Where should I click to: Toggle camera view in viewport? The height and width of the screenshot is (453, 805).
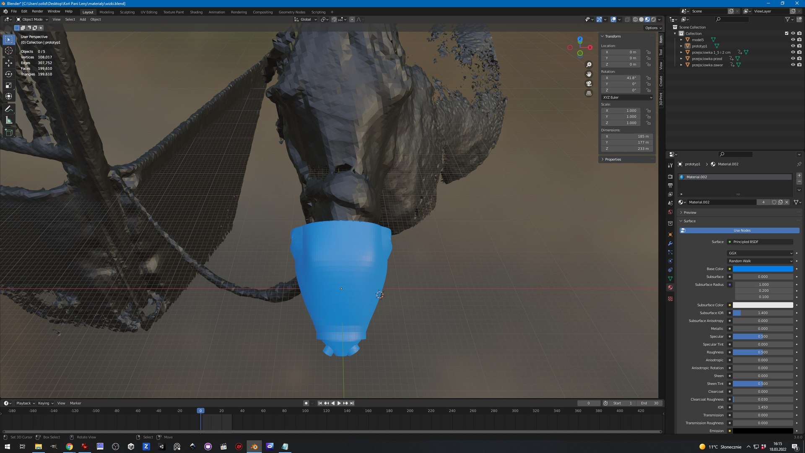pos(589,83)
